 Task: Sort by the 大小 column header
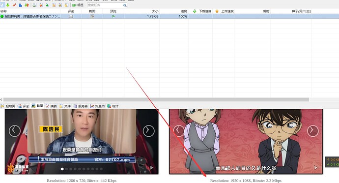(155, 11)
